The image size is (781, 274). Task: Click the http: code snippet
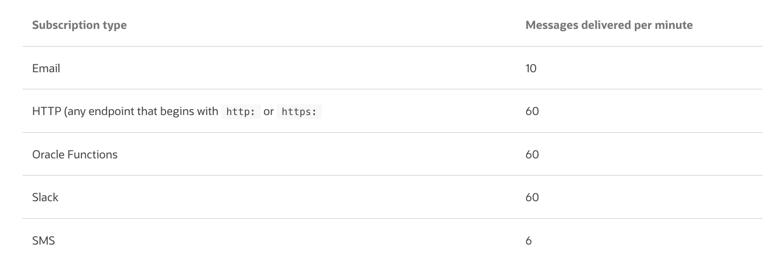241,112
